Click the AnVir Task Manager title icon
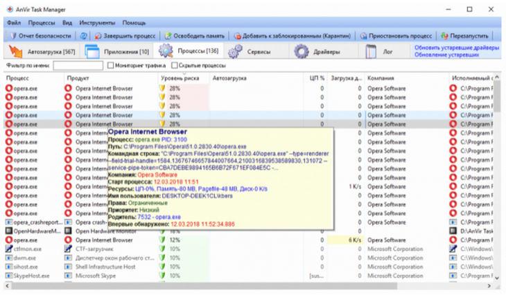This screenshot has height=295, width=506. (10, 10)
